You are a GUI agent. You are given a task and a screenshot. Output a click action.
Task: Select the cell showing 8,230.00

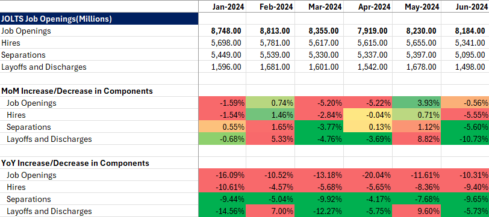coord(417,31)
